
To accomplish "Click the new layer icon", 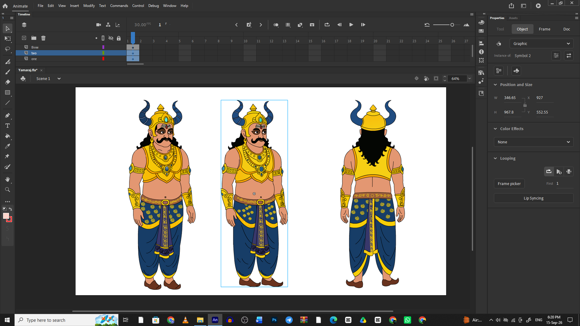I will (24, 38).
